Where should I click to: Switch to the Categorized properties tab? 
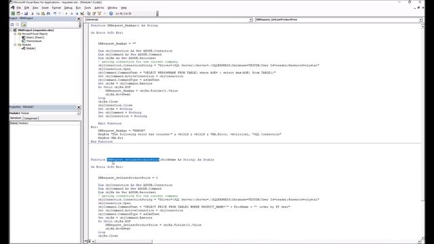coord(31,119)
